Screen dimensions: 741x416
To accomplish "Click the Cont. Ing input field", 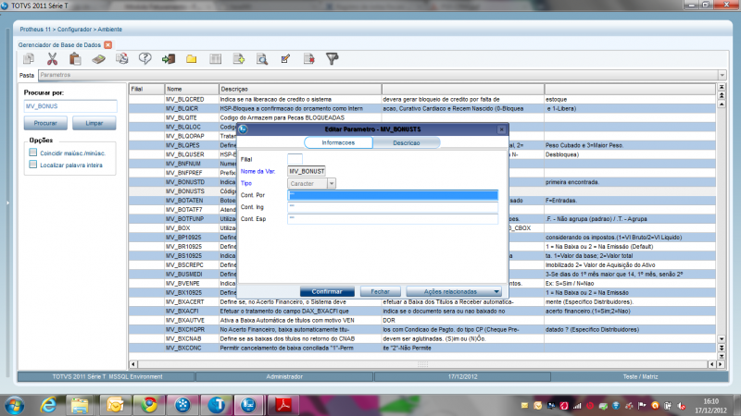I will (393, 207).
